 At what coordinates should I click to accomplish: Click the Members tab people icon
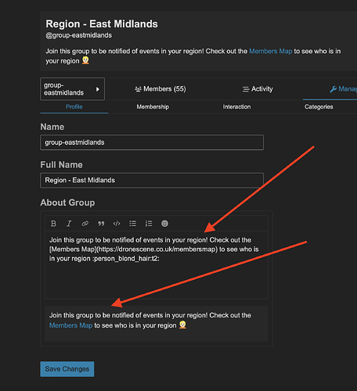[x=138, y=89]
